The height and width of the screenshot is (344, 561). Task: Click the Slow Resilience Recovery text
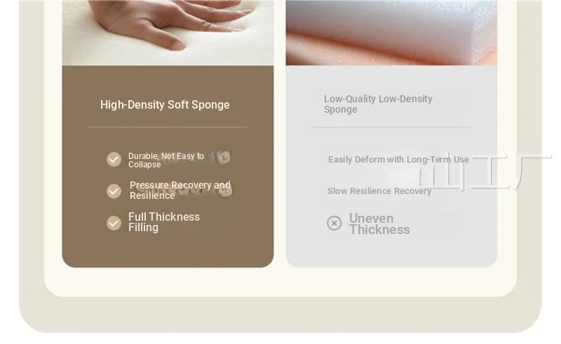379,191
